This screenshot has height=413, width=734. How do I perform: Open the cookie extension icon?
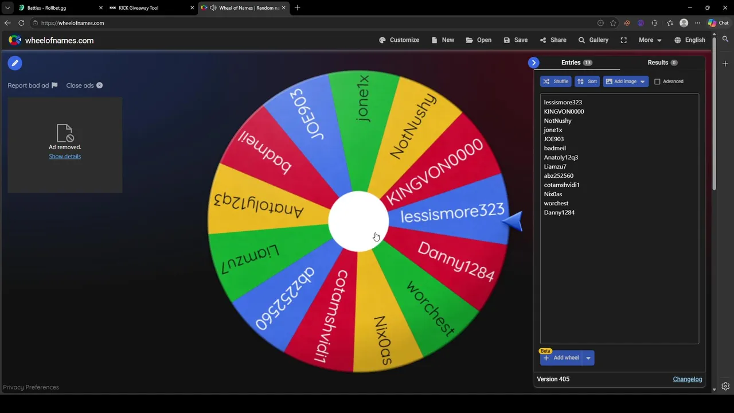pyautogui.click(x=627, y=23)
